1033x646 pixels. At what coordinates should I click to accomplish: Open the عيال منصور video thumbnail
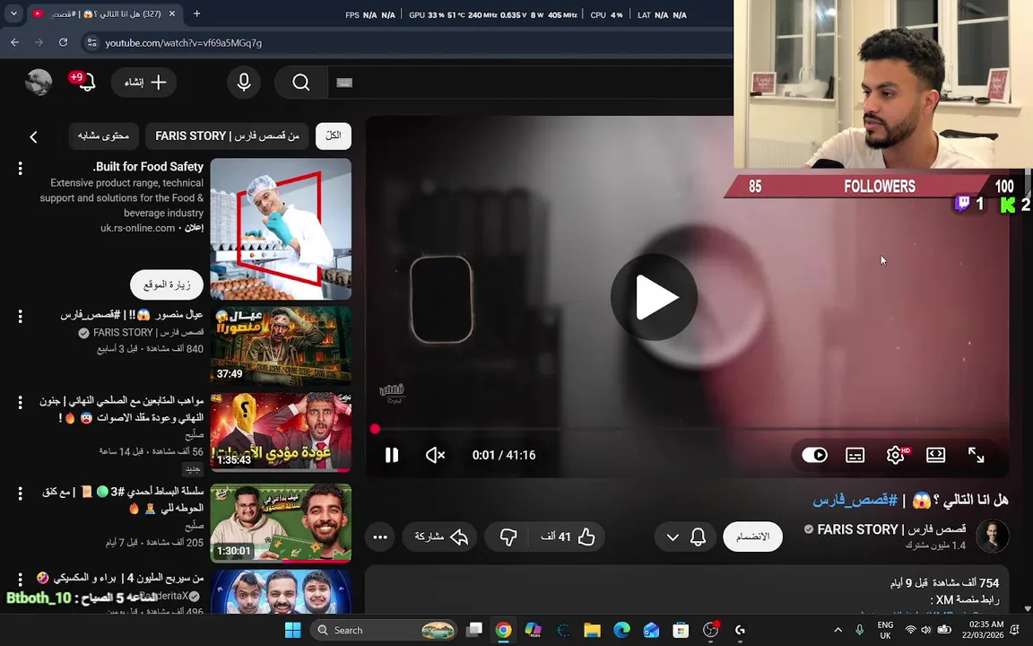[x=281, y=346]
